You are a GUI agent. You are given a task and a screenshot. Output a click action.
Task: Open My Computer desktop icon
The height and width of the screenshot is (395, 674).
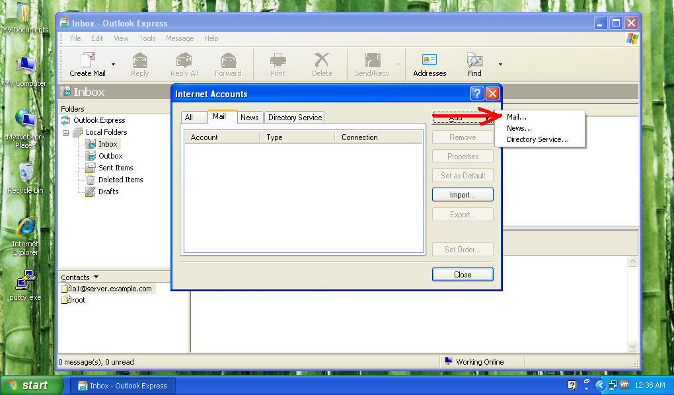(x=25, y=72)
